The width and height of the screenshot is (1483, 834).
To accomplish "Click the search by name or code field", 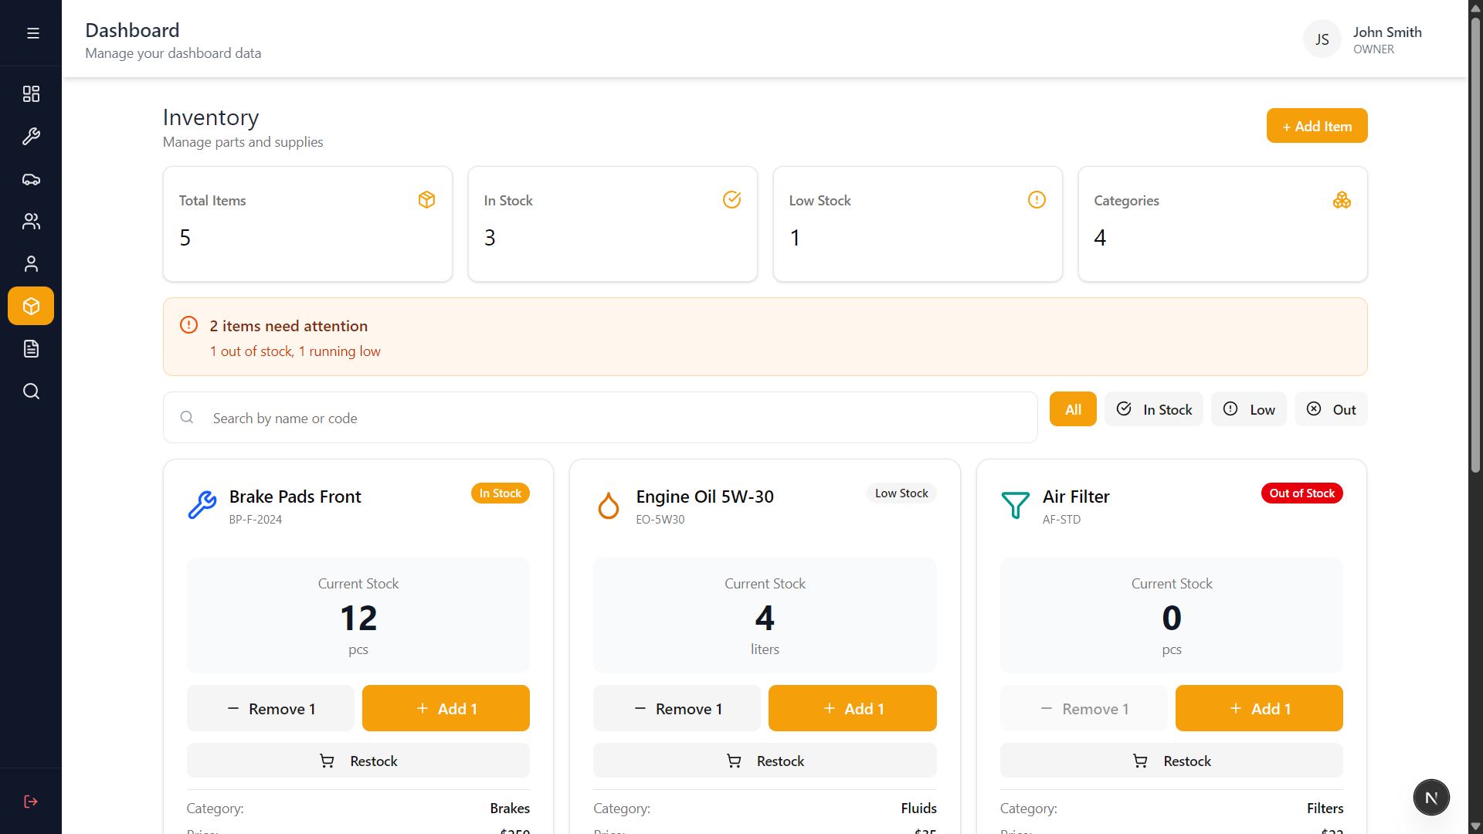I will pos(599,417).
